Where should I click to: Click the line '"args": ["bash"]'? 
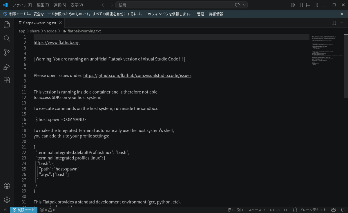point(54,175)
